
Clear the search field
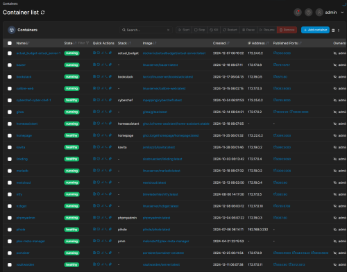tap(168, 30)
